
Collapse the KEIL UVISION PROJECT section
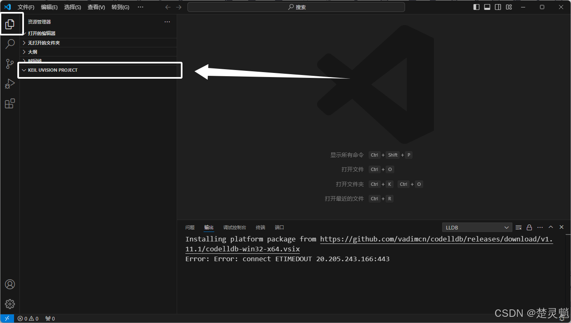(98, 70)
